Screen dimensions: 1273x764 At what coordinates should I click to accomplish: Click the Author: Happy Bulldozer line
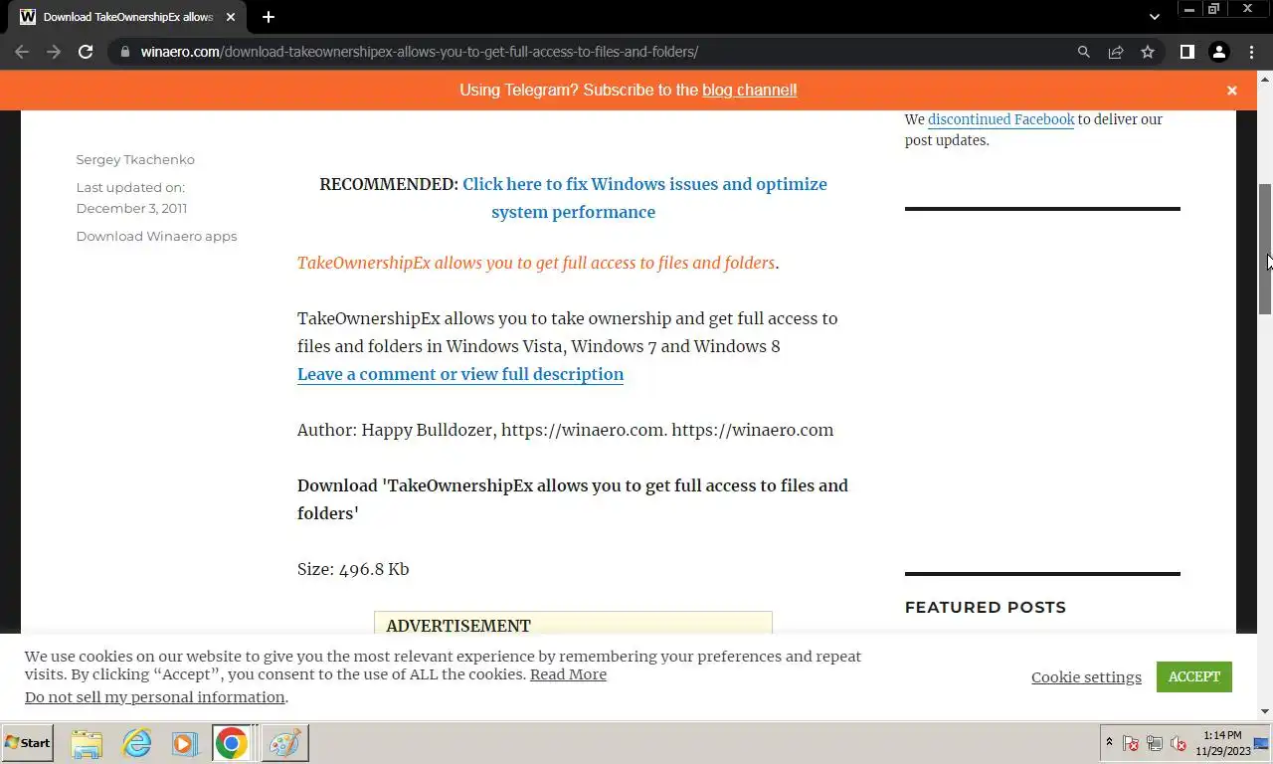565,430
